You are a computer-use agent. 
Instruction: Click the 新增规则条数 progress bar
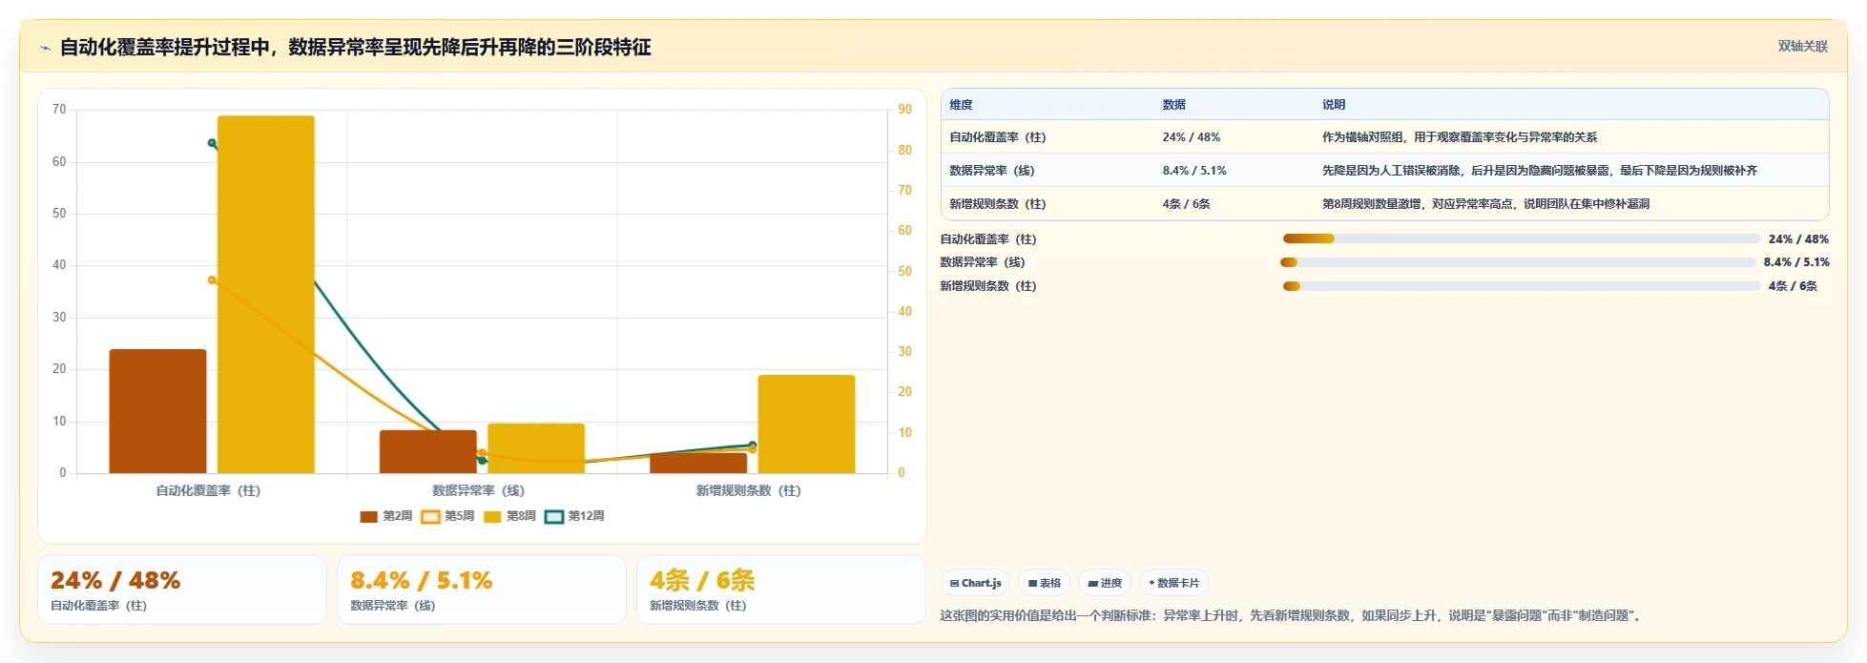pos(1522,286)
